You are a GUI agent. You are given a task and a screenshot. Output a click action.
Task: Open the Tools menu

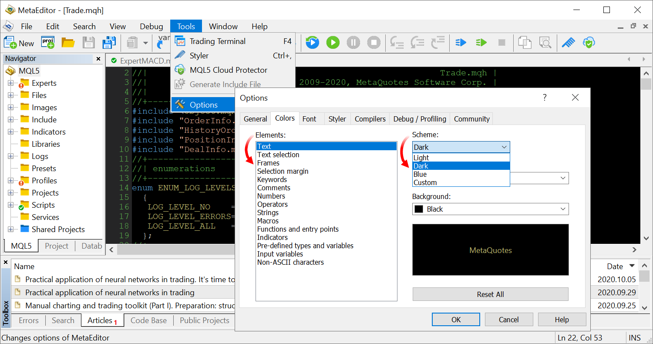pyautogui.click(x=186, y=27)
